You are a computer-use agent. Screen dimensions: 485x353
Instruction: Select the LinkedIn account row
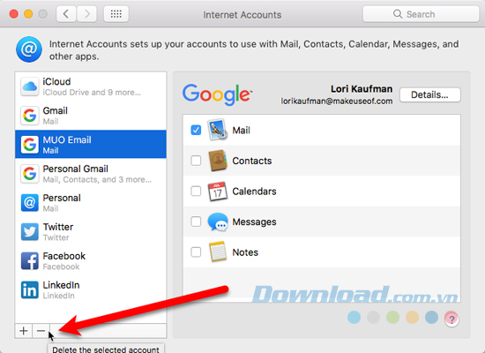point(91,289)
